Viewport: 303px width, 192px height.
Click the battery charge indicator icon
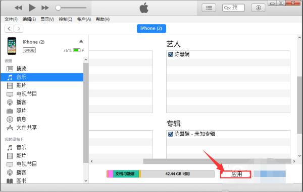[77, 50]
